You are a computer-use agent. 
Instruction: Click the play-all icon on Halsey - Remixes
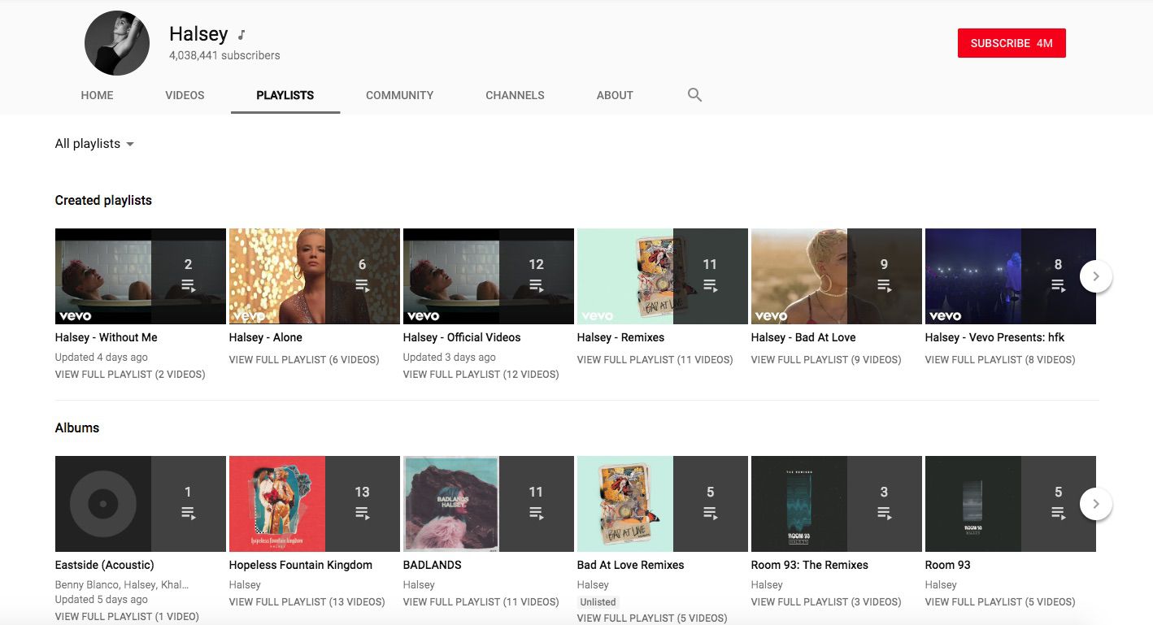(x=710, y=285)
